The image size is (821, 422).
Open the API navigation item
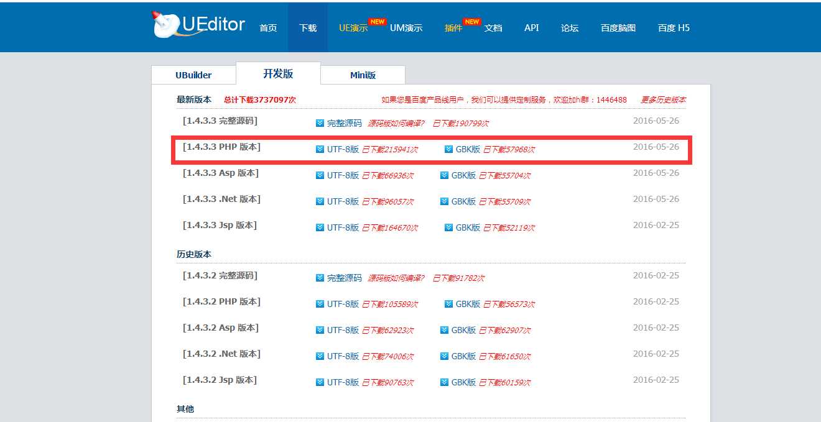(x=531, y=28)
